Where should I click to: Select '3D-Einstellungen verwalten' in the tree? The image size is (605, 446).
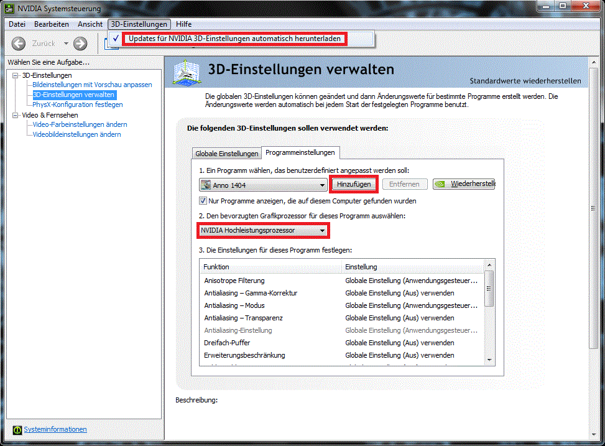74,95
